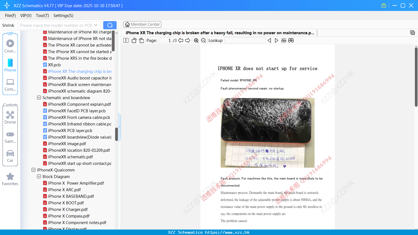
Task: Open the File(F) menu
Action: pyautogui.click(x=10, y=16)
